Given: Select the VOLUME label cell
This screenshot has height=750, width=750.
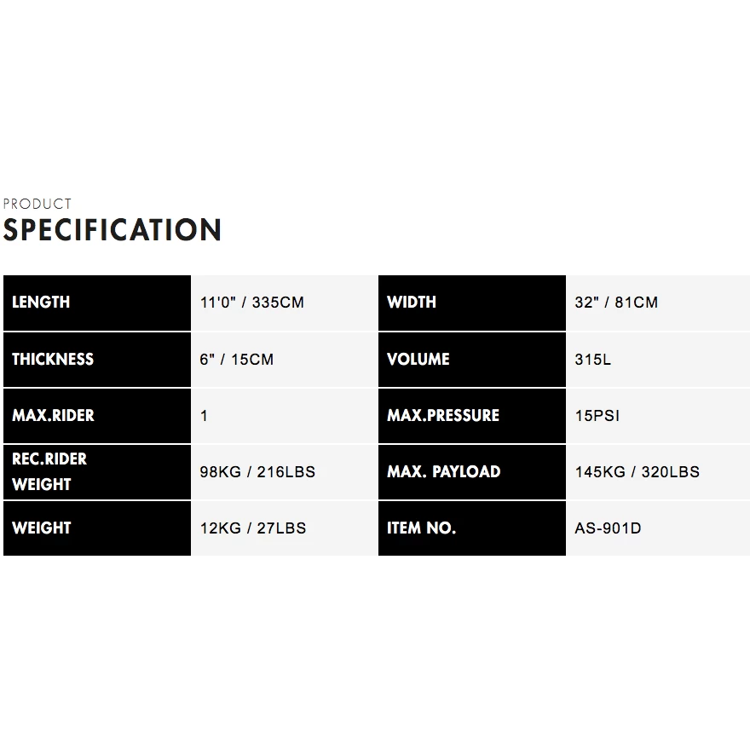Looking at the screenshot, I should (x=471, y=359).
